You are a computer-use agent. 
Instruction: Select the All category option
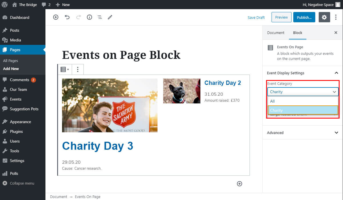(x=303, y=101)
